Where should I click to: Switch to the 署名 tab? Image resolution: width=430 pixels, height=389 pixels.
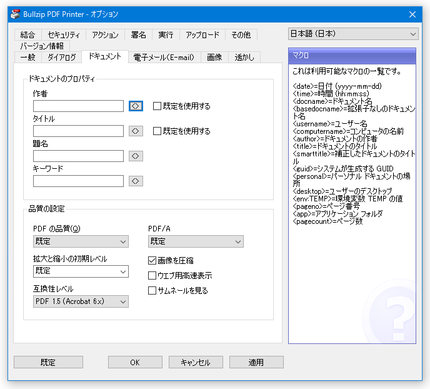coord(139,35)
